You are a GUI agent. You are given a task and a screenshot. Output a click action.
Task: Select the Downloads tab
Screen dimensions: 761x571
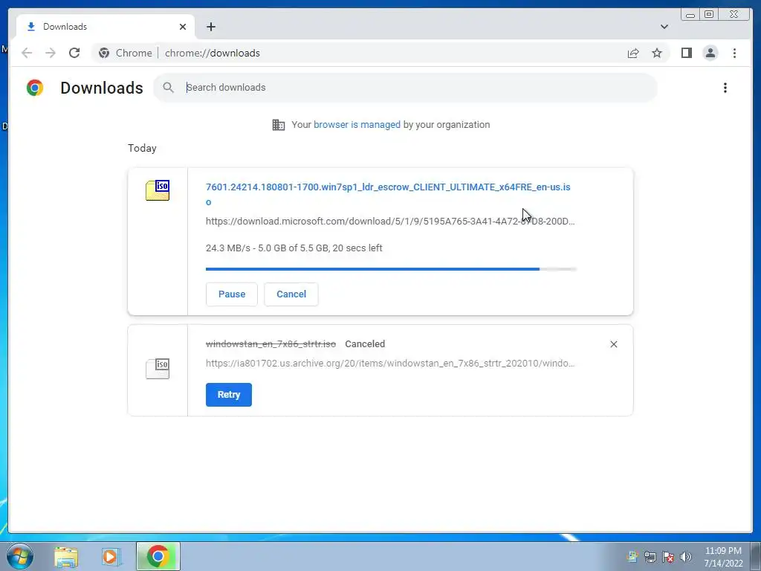106,27
